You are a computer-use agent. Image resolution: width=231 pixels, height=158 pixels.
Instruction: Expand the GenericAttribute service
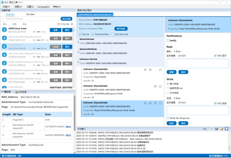(78, 52)
